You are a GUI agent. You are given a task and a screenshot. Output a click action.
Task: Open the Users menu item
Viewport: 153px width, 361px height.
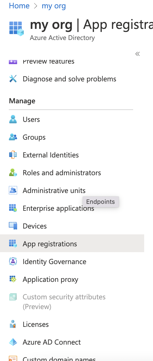pyautogui.click(x=31, y=119)
